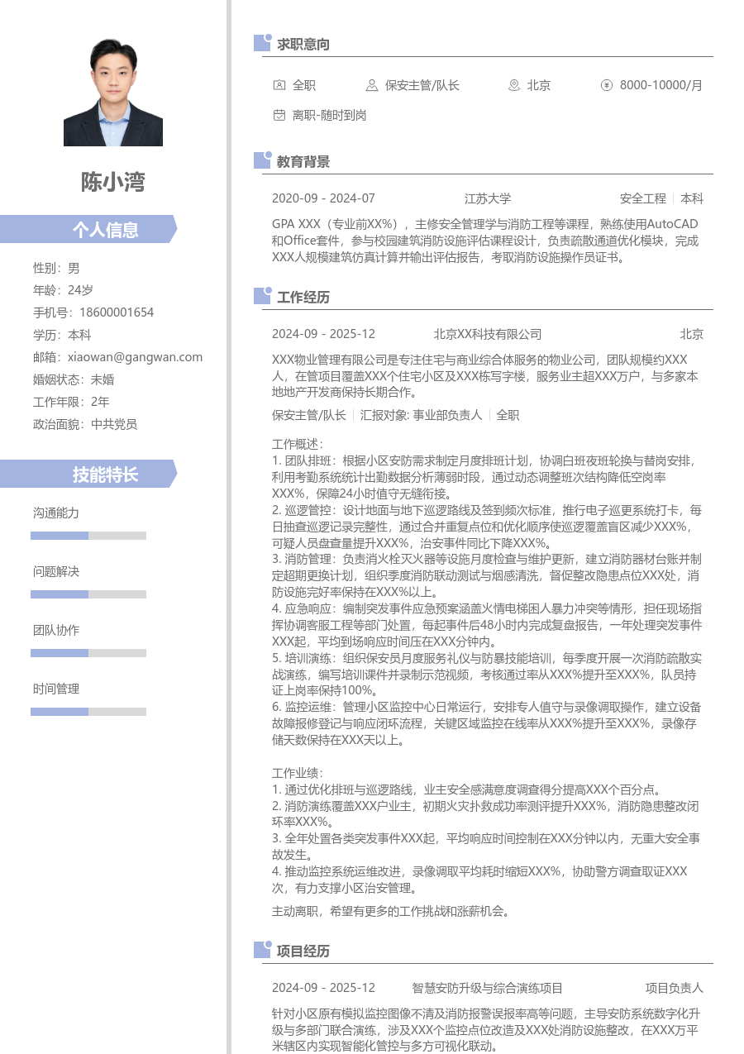
Task: Click the education date 2020-09 - 2024-07
Action: point(323,198)
